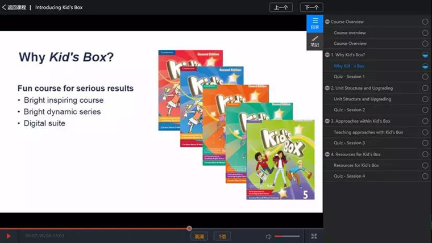Go to previous item with 上一个 button
Screen dimensions: 432x243
(x=281, y=7)
